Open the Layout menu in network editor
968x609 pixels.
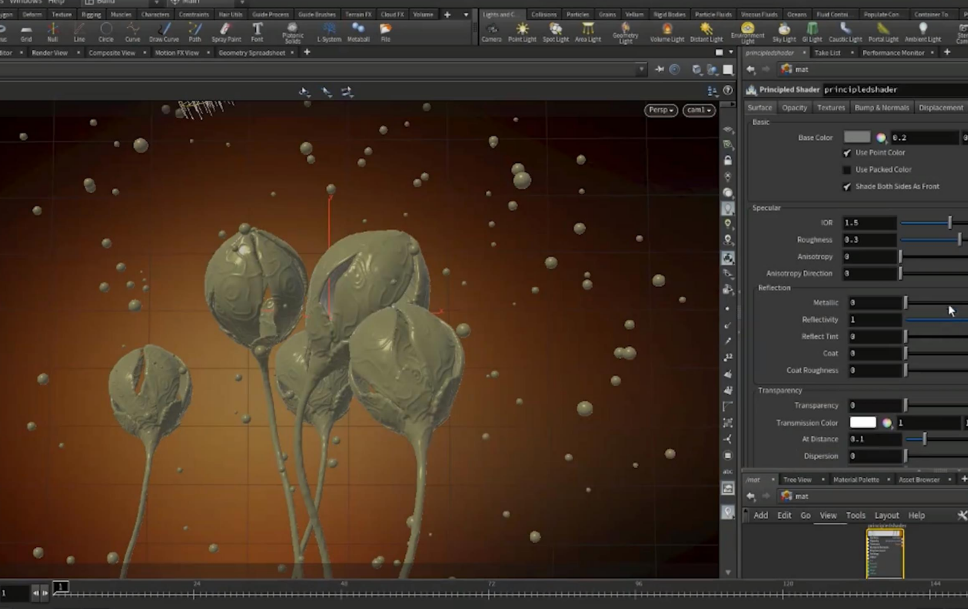tap(886, 515)
